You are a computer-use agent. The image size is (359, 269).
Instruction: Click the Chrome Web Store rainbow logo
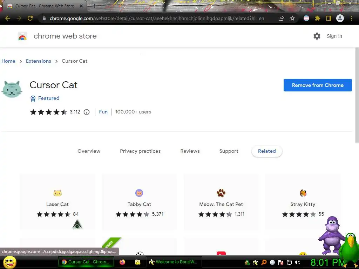[22, 36]
